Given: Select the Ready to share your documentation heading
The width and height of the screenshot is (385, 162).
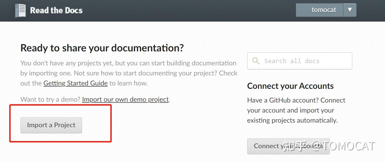Looking at the screenshot, I should (102, 48).
